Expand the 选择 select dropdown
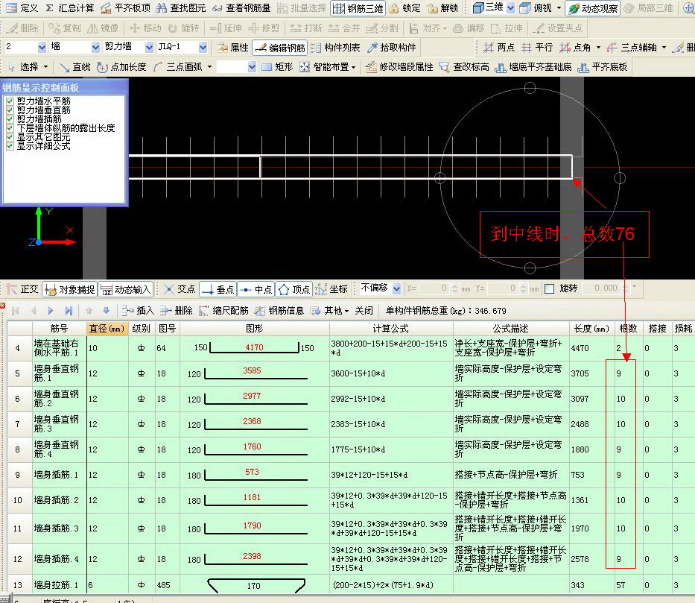 tap(45, 67)
